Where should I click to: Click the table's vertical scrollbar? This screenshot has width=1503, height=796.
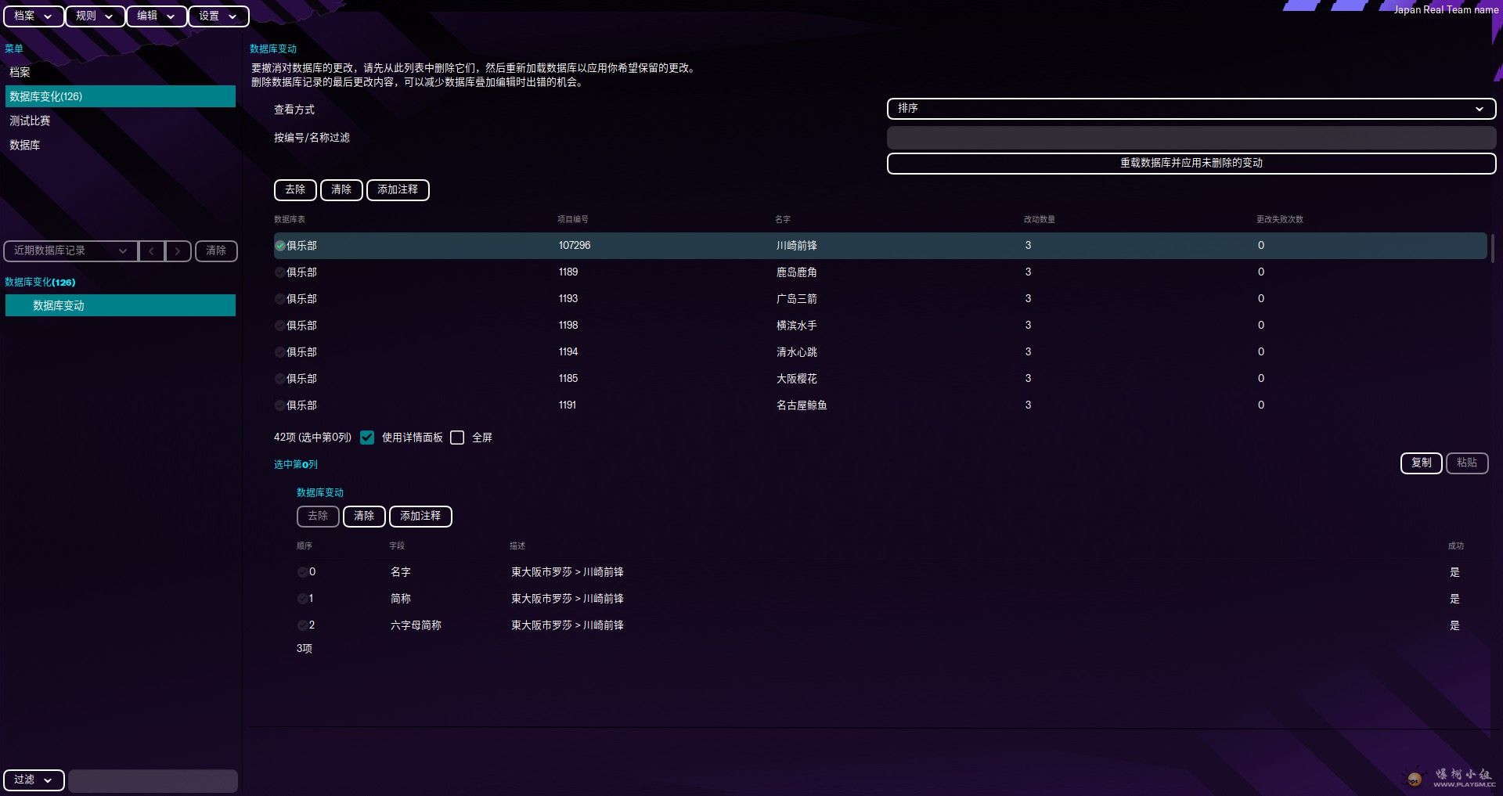tap(1492, 249)
